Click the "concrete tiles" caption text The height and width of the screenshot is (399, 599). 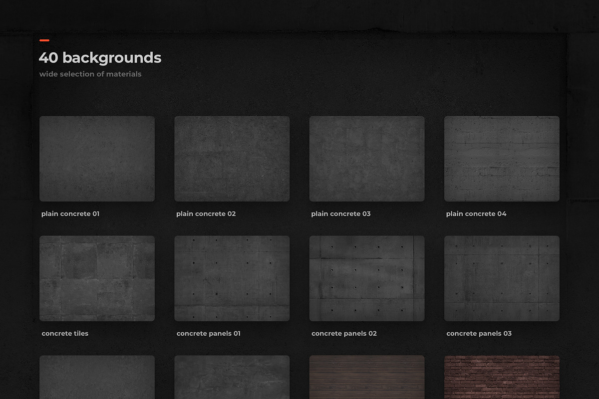click(65, 334)
